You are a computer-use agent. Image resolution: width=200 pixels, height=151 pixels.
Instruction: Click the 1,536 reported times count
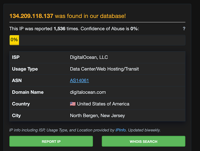coord(59,29)
